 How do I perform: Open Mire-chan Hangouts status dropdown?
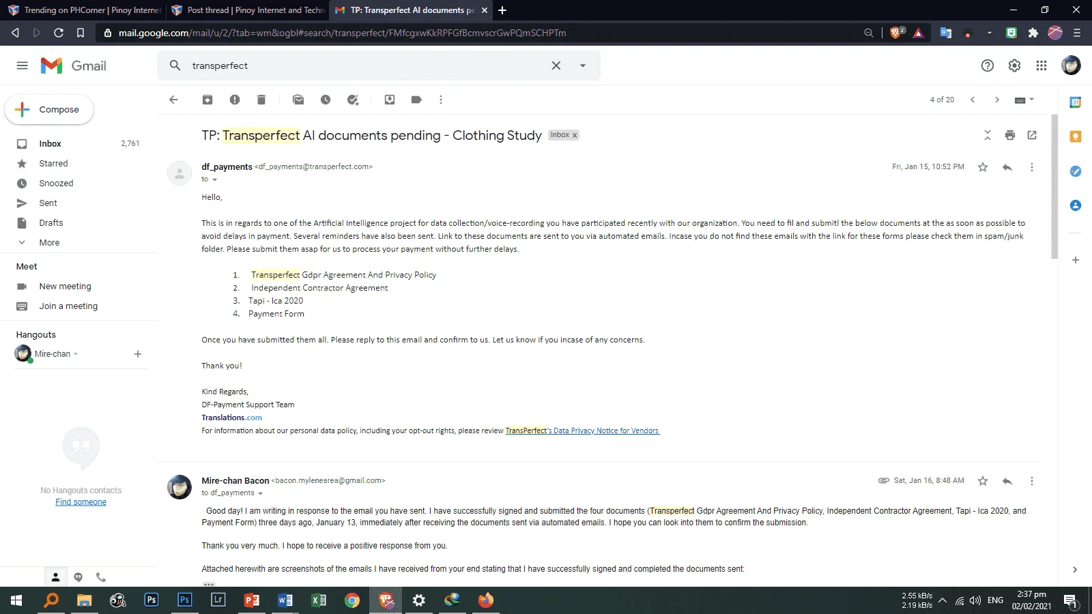tap(76, 354)
